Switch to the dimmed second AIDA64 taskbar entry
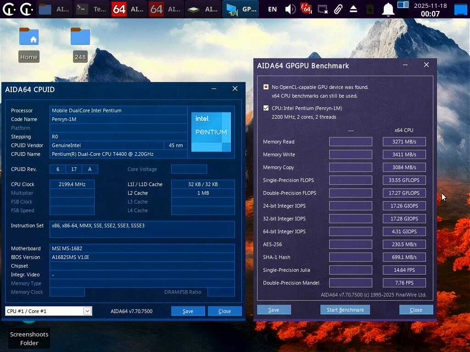 coord(165,9)
